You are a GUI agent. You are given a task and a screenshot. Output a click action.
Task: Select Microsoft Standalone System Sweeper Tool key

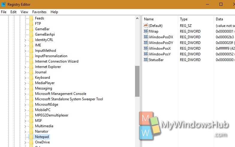69,99
